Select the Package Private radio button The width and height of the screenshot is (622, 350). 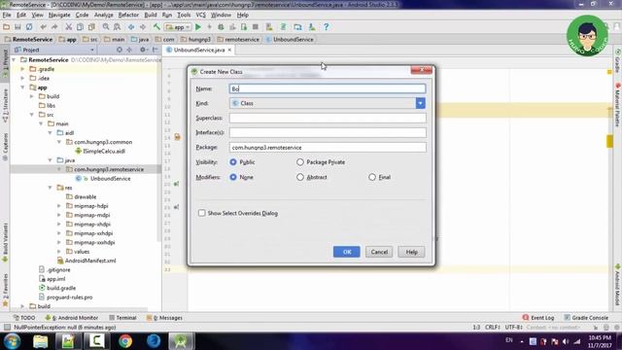[300, 162]
